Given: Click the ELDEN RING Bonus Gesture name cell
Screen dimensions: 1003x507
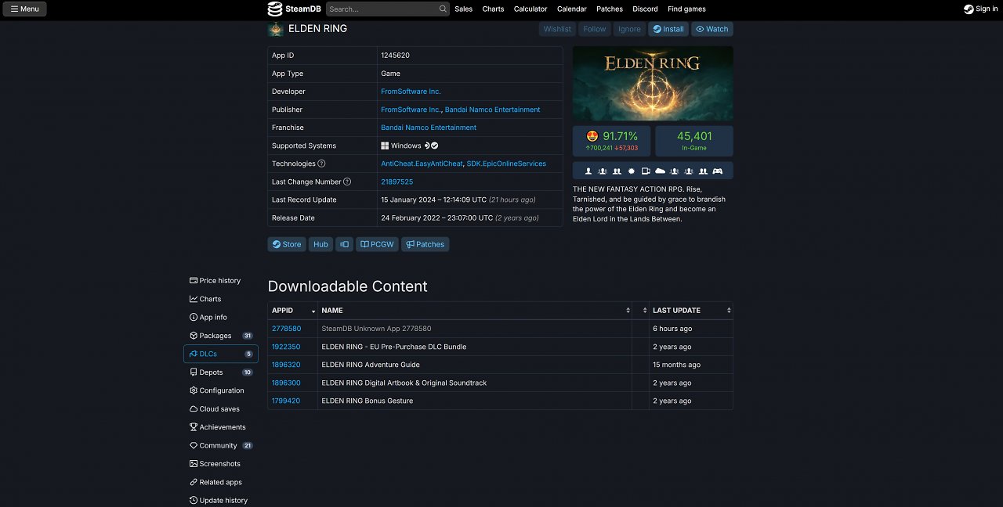Looking at the screenshot, I should click(x=475, y=401).
